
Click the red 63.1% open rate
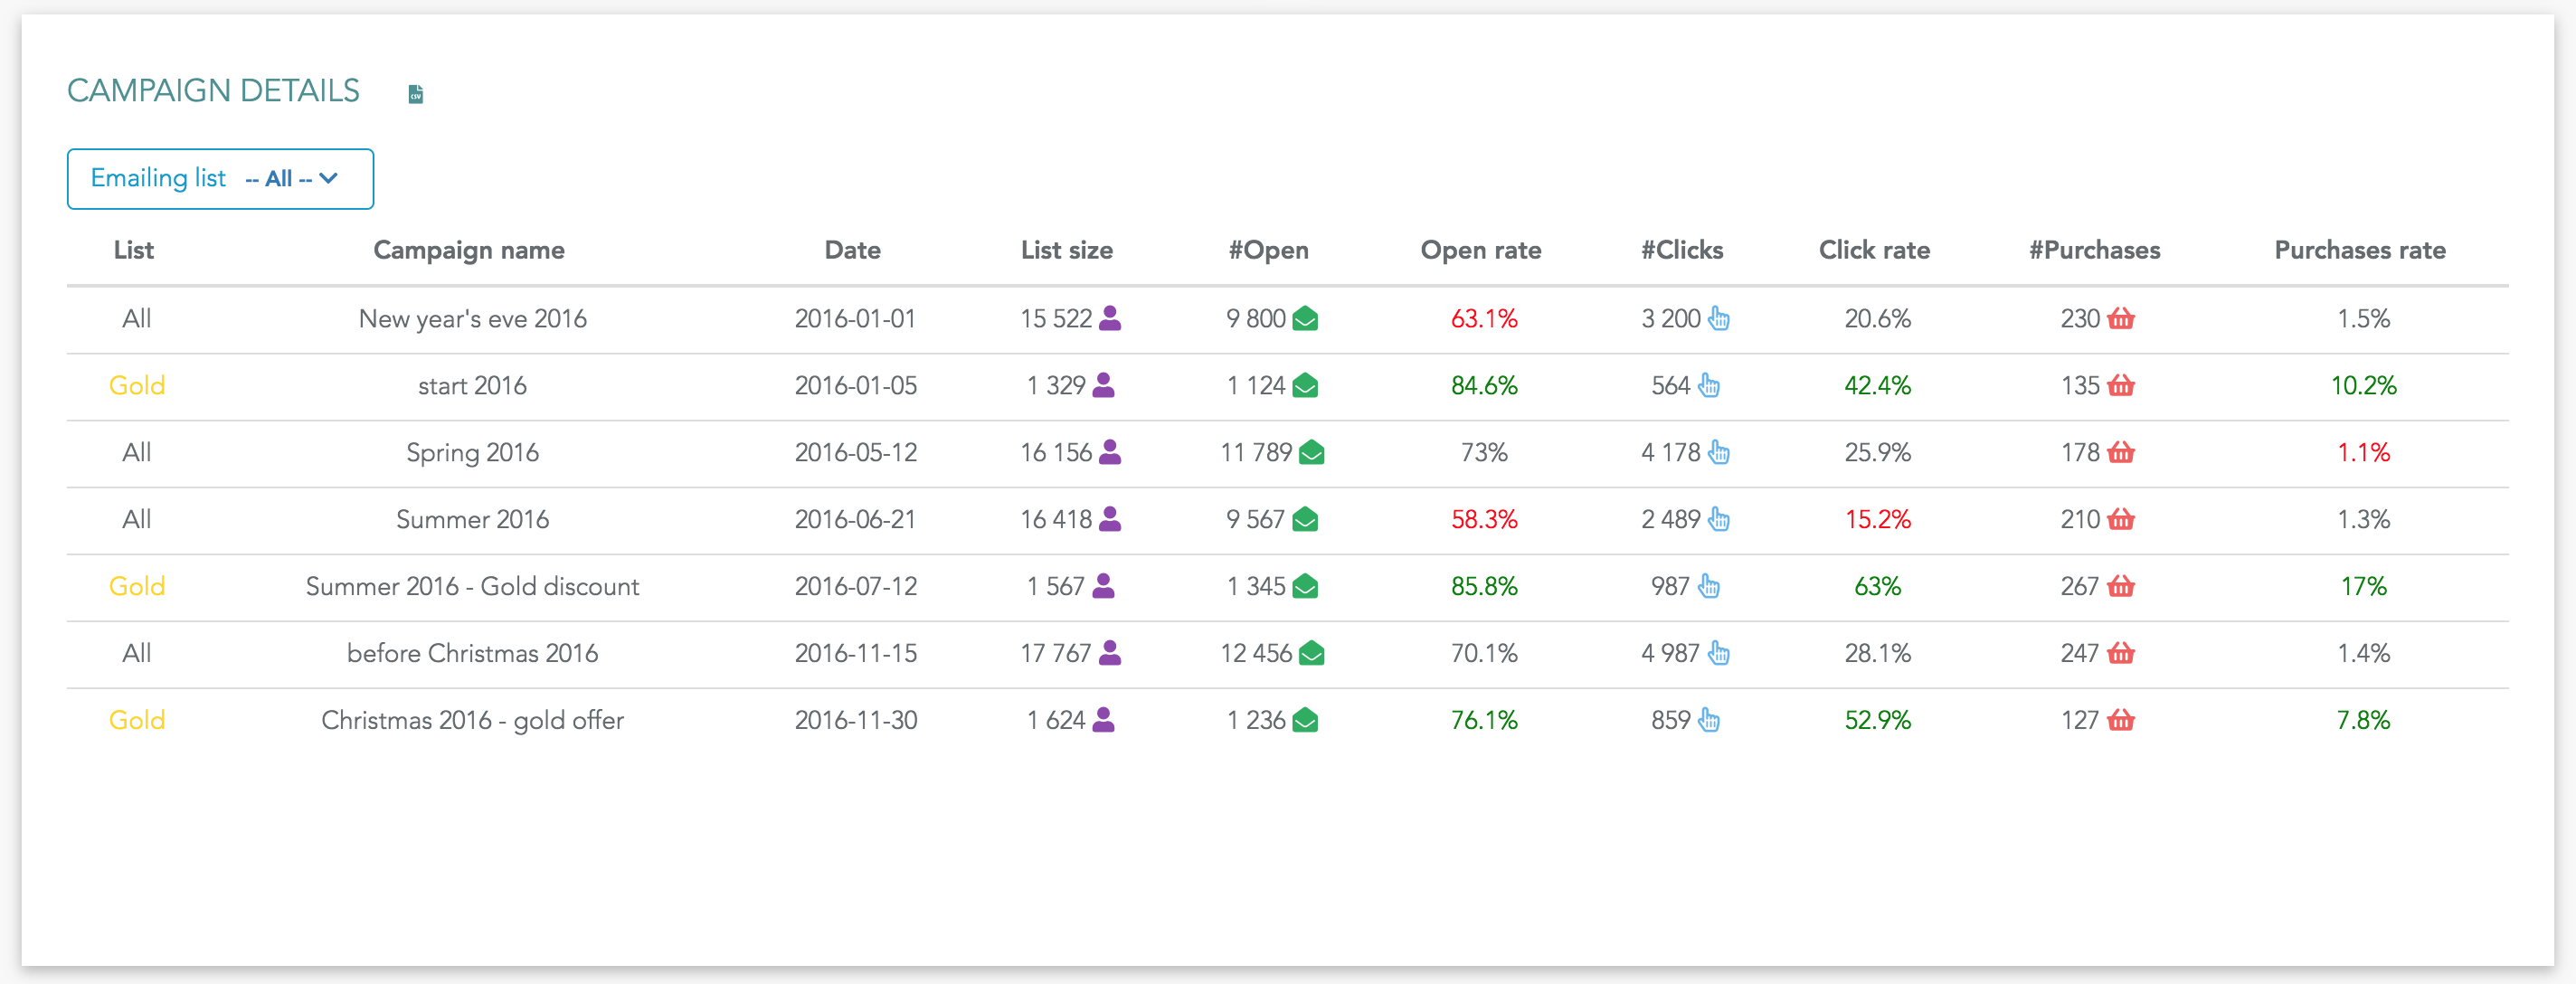(x=1484, y=319)
